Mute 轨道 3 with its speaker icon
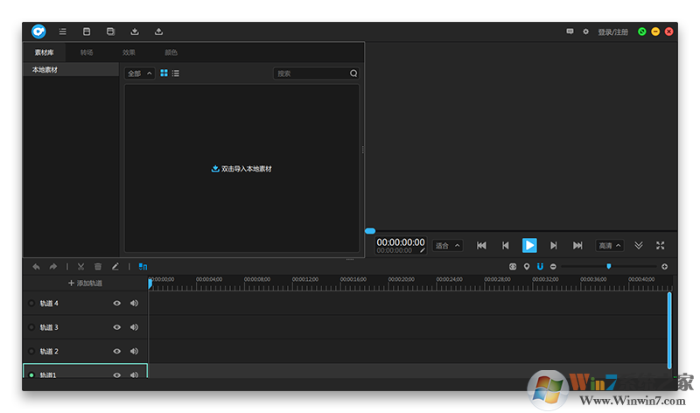Screen dimensions: 700x413 pos(134,327)
